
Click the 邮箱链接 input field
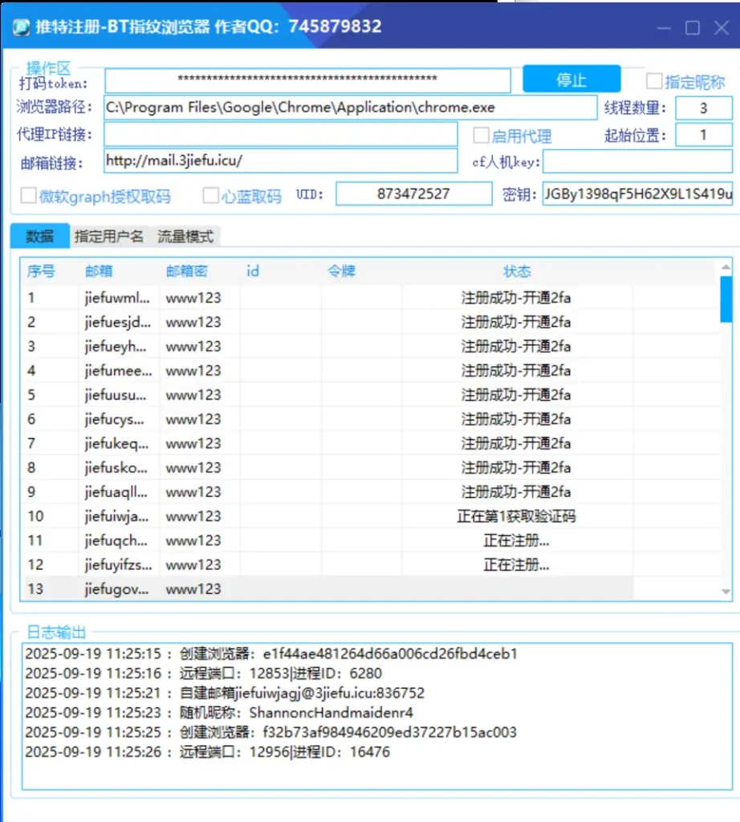(x=281, y=161)
